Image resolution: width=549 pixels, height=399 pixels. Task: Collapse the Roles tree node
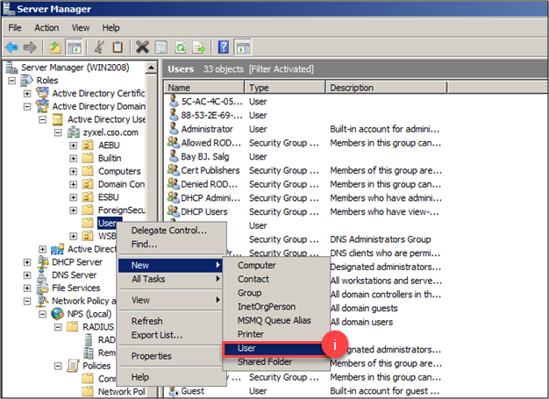click(12, 81)
